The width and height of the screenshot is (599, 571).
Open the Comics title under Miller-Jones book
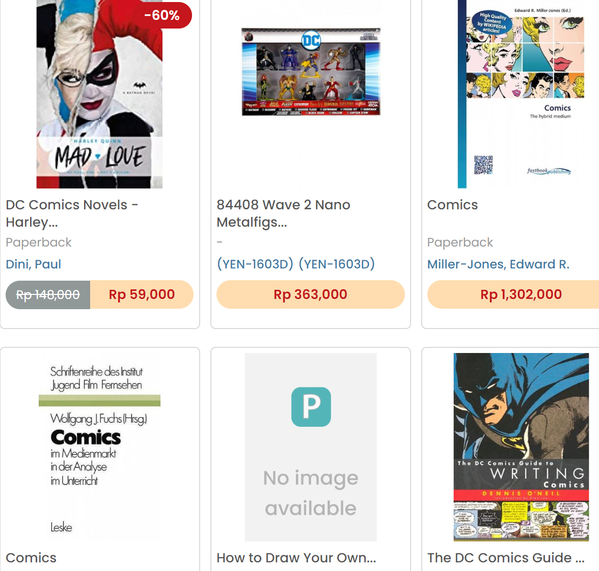click(452, 205)
